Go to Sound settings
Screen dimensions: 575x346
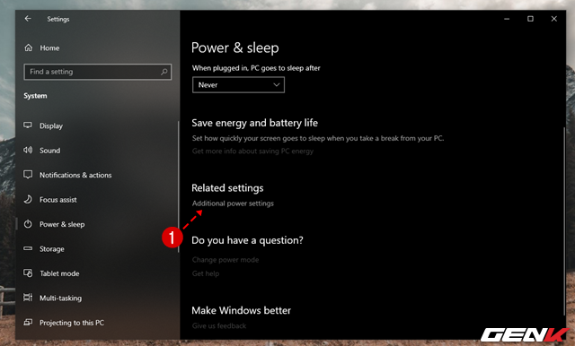50,151
